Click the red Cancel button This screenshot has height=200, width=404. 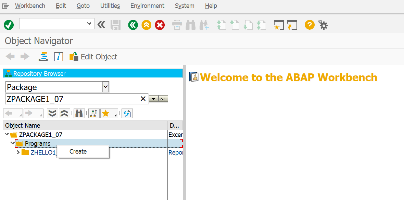point(160,25)
